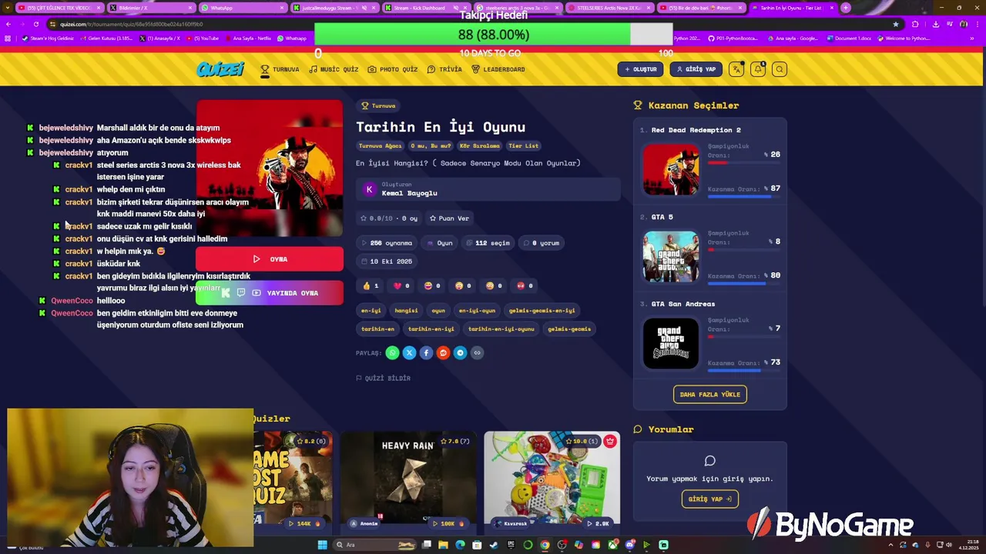986x554 pixels.
Task: Click Red Dead Redemption 2 blue win-rate bar
Action: tap(744, 197)
